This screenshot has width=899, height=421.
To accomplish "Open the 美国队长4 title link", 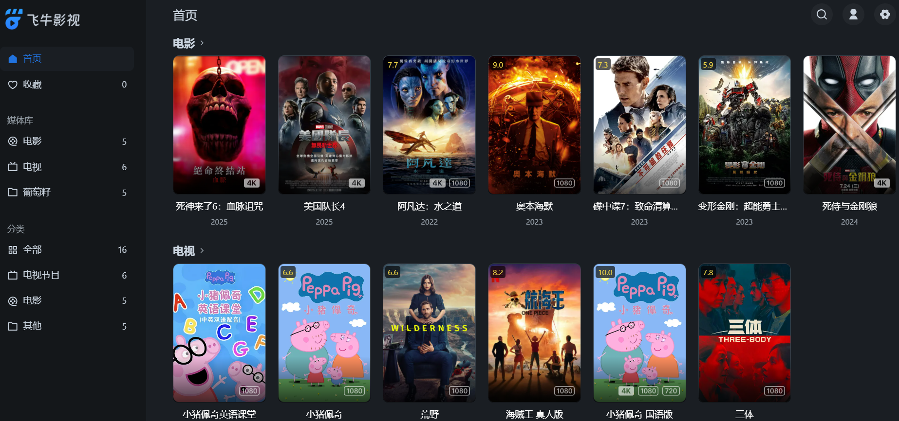I will 324,207.
